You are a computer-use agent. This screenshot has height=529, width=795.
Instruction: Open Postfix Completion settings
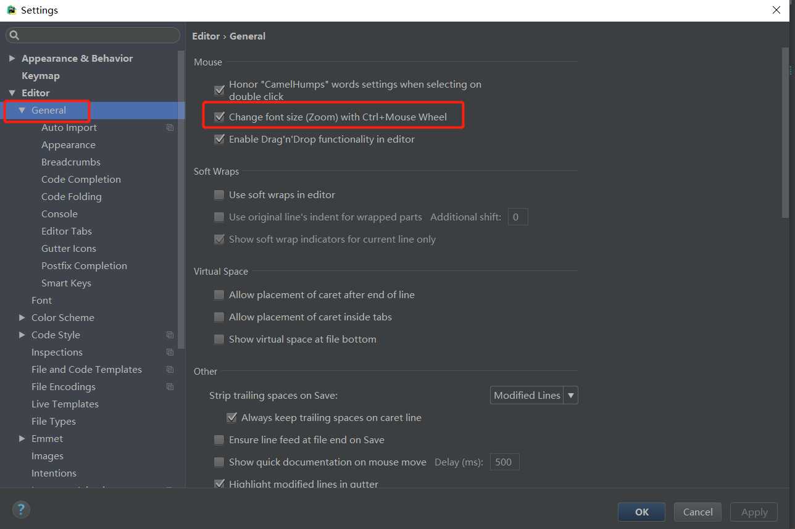click(84, 266)
